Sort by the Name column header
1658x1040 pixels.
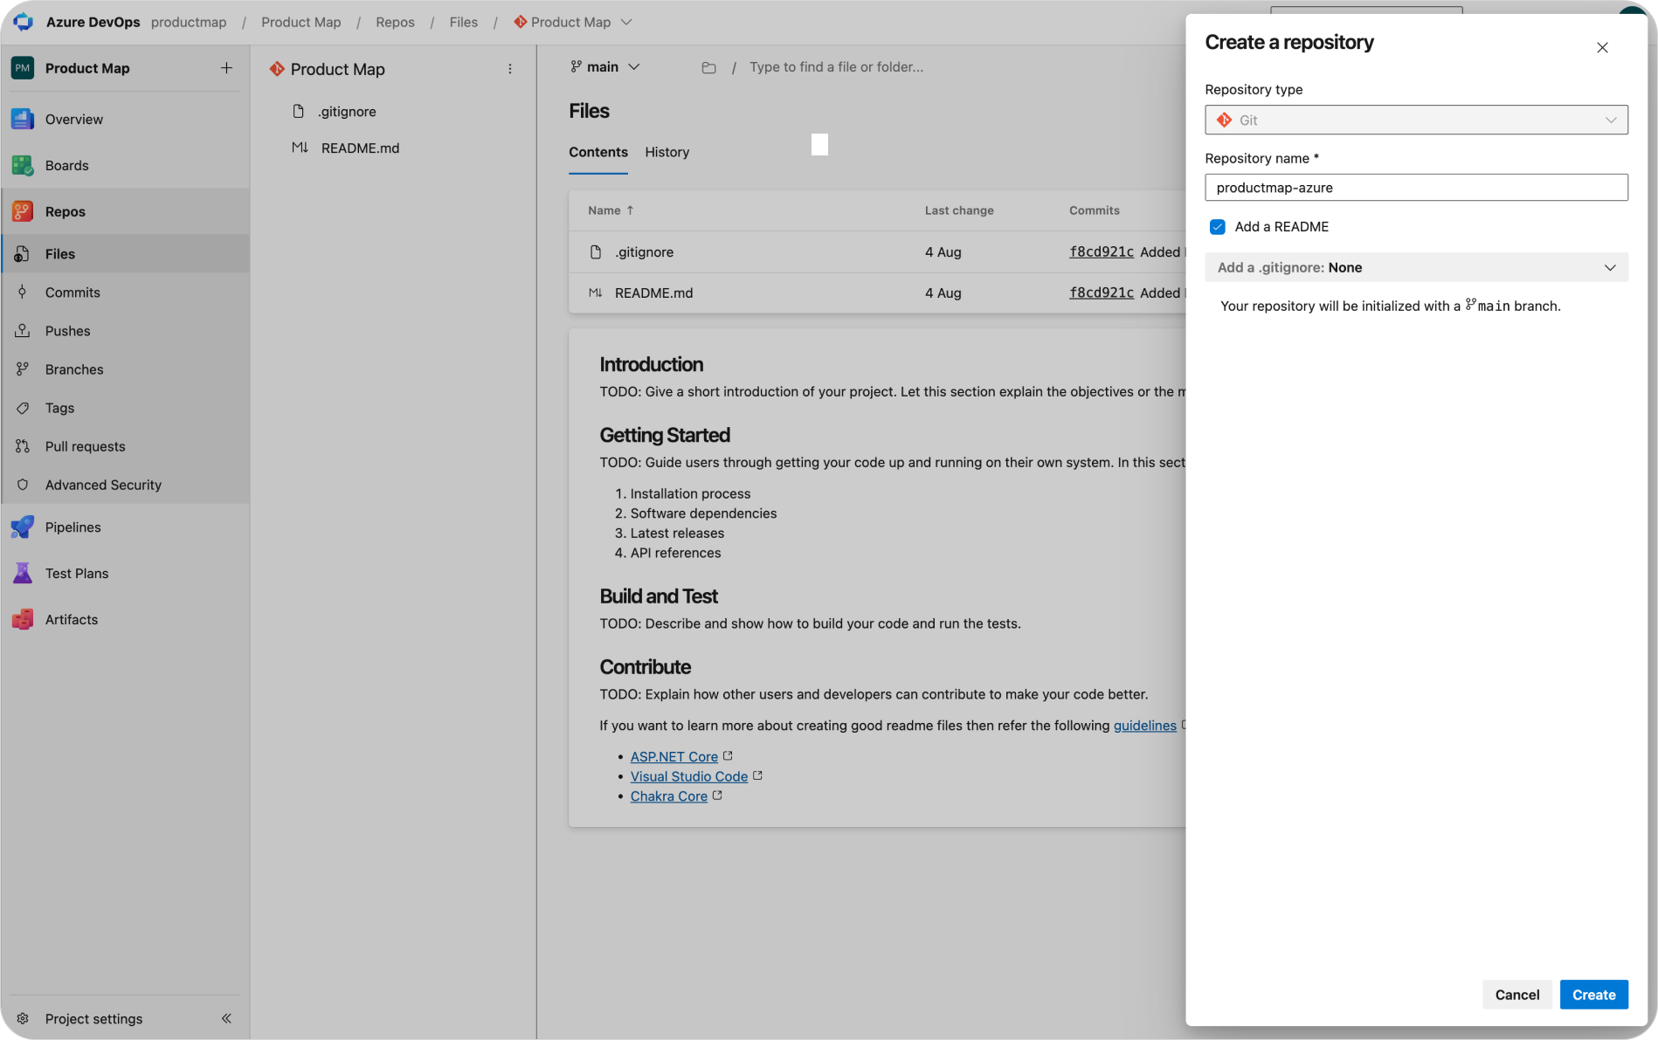point(611,210)
